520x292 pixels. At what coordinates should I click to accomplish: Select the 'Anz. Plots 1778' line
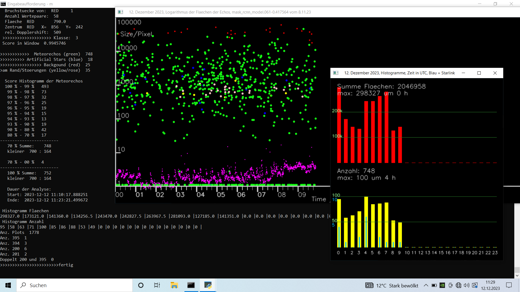19,233
